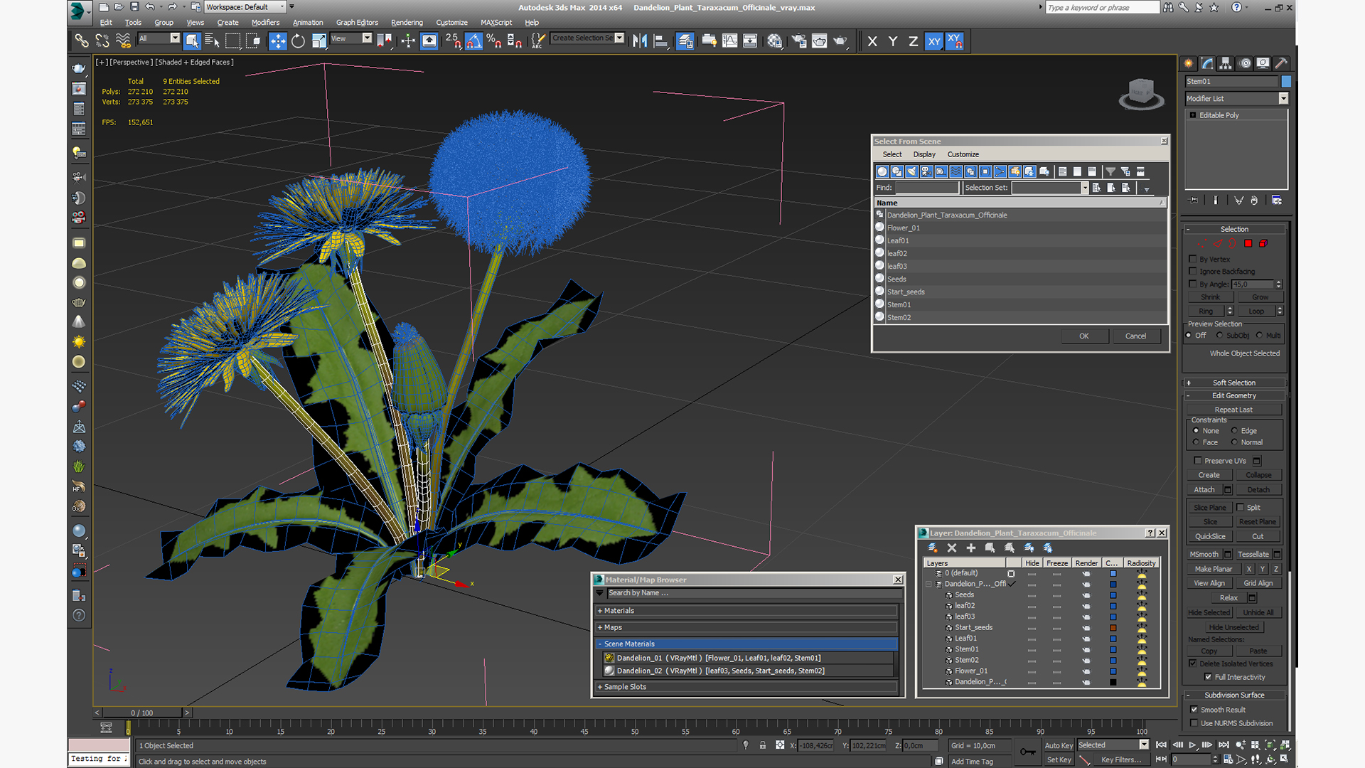Open Selection Set dropdown in Select From Scene
The width and height of the screenshot is (1365, 768).
click(1085, 188)
